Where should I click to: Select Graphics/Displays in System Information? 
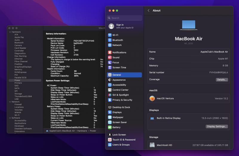pos(23,67)
